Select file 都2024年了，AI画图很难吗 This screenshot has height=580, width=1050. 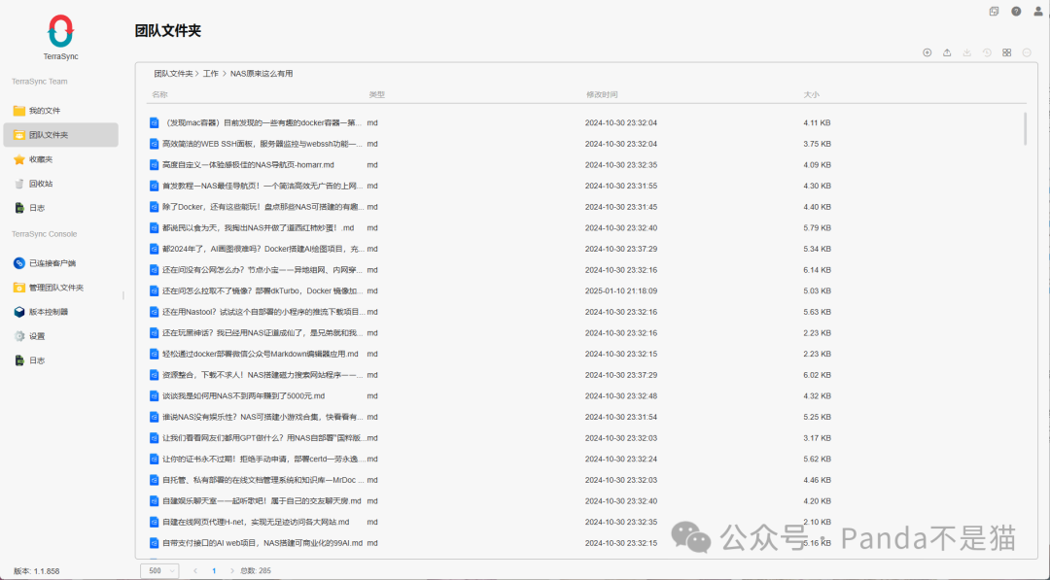coord(263,249)
